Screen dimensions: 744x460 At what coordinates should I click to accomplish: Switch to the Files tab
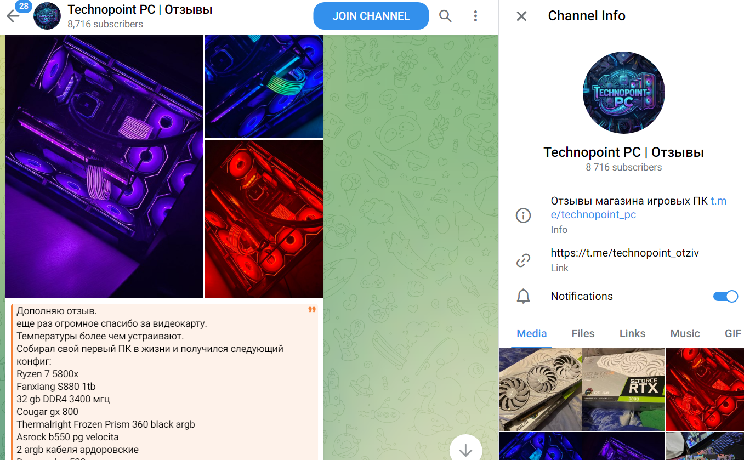pyautogui.click(x=583, y=333)
